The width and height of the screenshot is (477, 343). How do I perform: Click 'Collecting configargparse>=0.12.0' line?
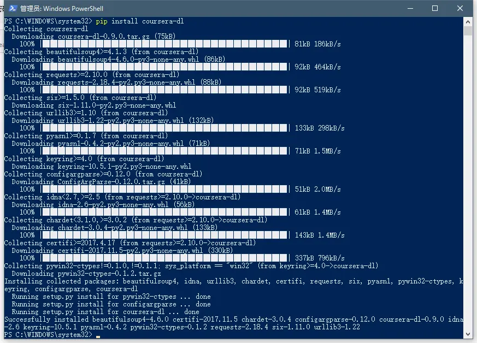tap(103, 174)
